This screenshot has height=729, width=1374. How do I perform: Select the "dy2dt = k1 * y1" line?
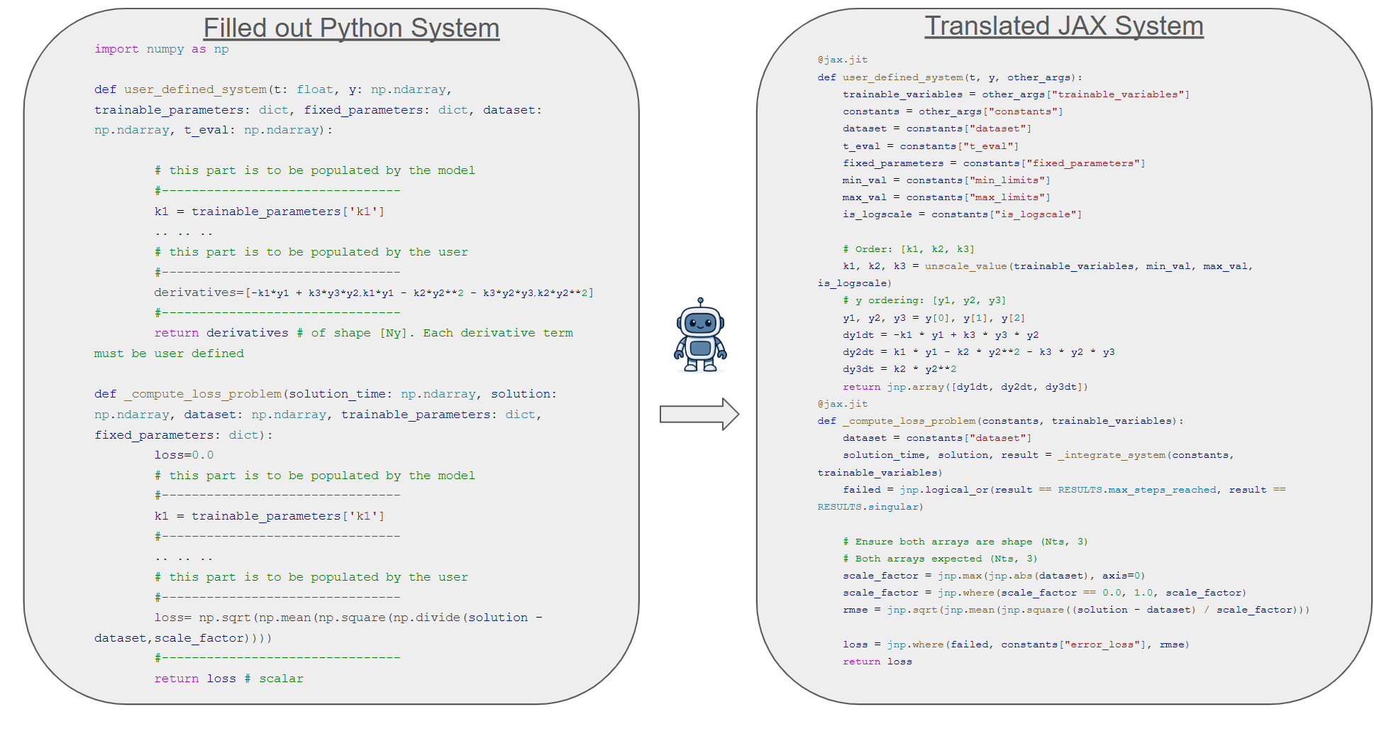(978, 352)
